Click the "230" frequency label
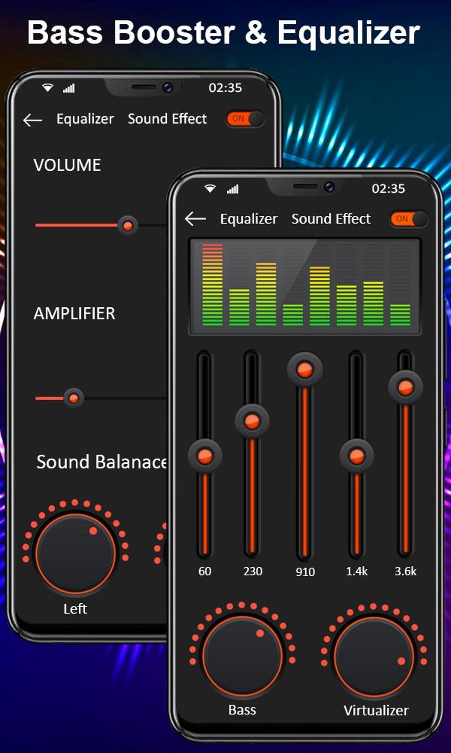 pos(253,571)
